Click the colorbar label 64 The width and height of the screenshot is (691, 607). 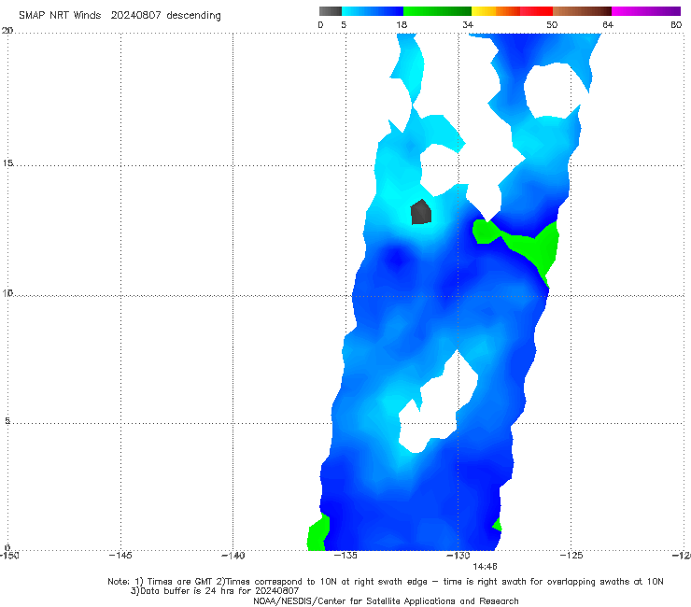click(x=608, y=24)
